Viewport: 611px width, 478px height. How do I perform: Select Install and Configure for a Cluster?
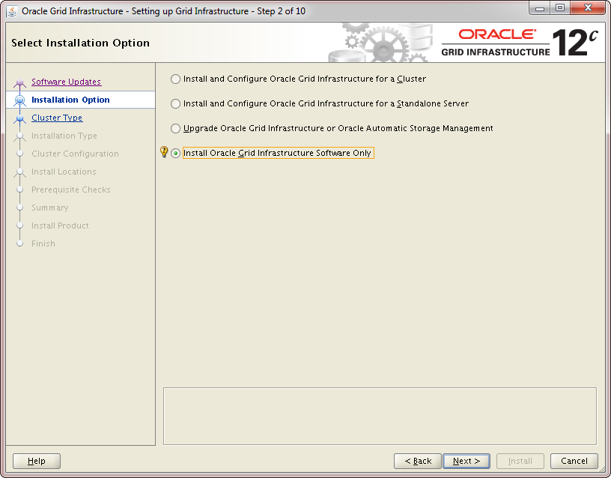point(176,79)
